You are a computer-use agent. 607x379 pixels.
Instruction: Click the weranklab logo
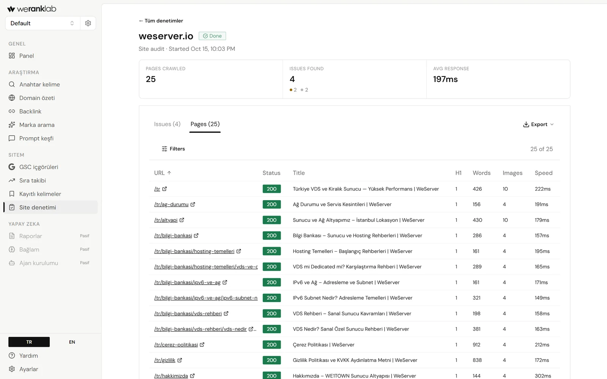pos(32,9)
